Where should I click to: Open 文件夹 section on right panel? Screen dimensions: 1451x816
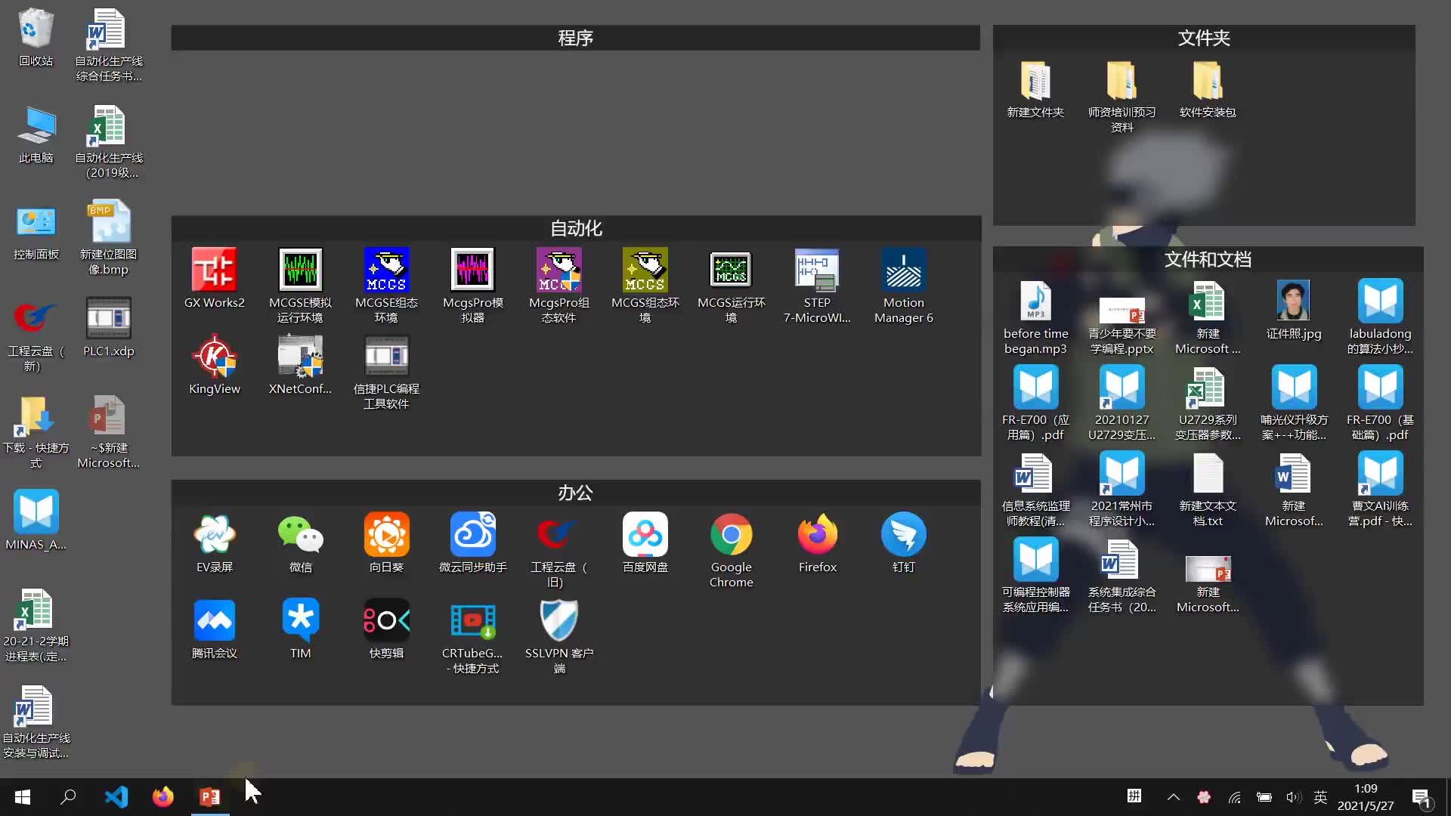point(1203,37)
